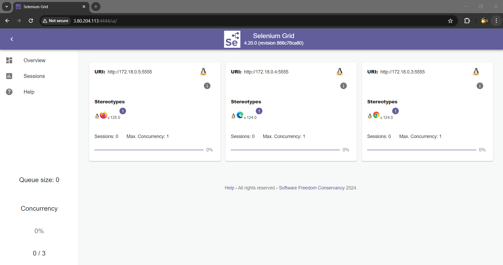Click the Linux penguin icon on node 172.18.0.4

tap(340, 72)
